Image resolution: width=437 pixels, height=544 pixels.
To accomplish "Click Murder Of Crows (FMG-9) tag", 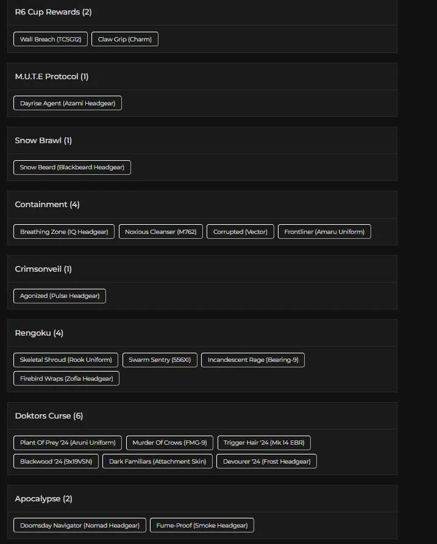I will 169,443.
